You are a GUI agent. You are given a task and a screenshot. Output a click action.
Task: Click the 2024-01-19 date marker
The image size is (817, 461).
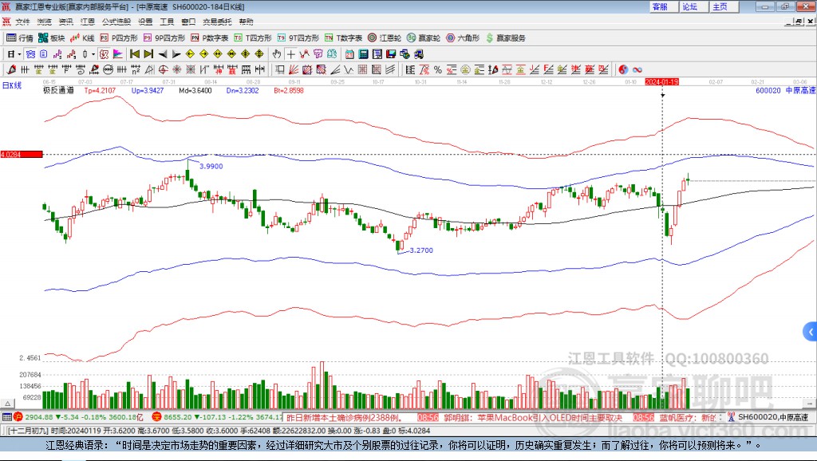(x=661, y=82)
